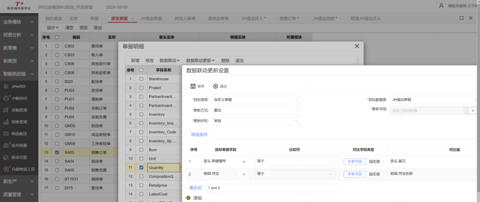The height and width of the screenshot is (202, 480).
Task: Switch to the JH借出单据 tab
Action: coord(151,19)
